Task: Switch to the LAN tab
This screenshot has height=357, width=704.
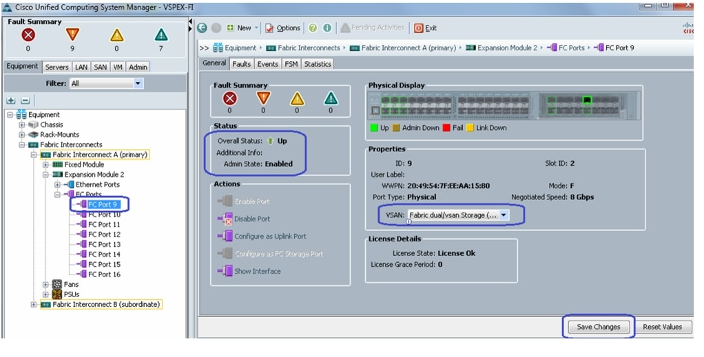Action: pyautogui.click(x=81, y=67)
